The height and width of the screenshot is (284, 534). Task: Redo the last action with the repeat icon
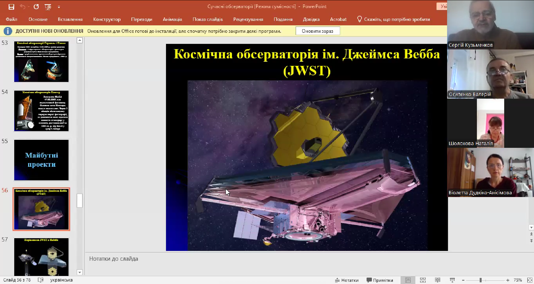(36, 7)
